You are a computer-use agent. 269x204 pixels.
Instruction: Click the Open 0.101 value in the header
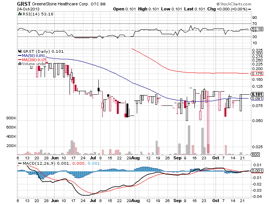(125, 9)
